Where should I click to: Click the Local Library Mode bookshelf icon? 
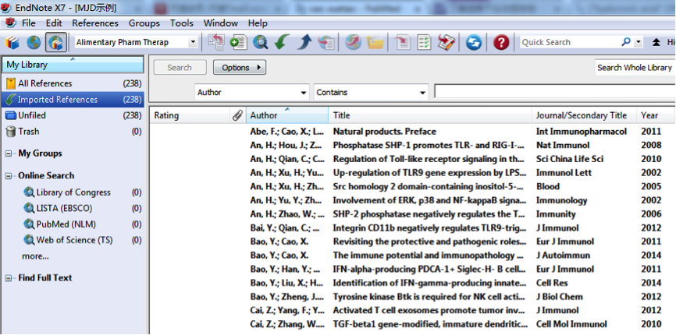(14, 42)
